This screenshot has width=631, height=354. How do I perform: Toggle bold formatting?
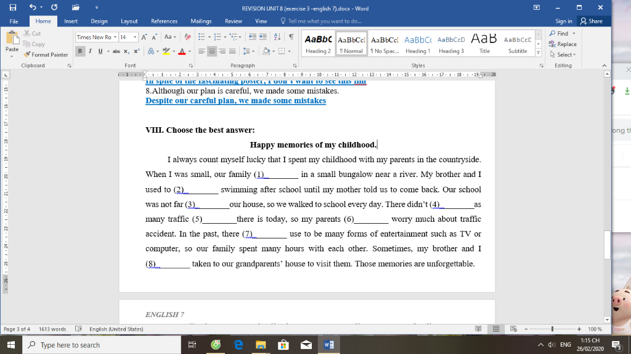pyautogui.click(x=79, y=51)
